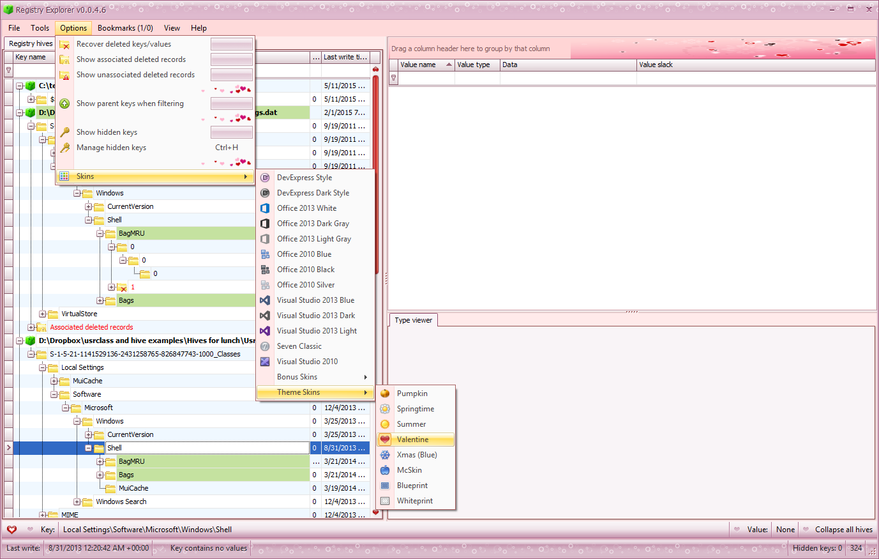Click the Seven Classic skin icon

tap(265, 346)
